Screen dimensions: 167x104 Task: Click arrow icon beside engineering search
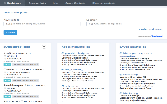(x=63, y=70)
